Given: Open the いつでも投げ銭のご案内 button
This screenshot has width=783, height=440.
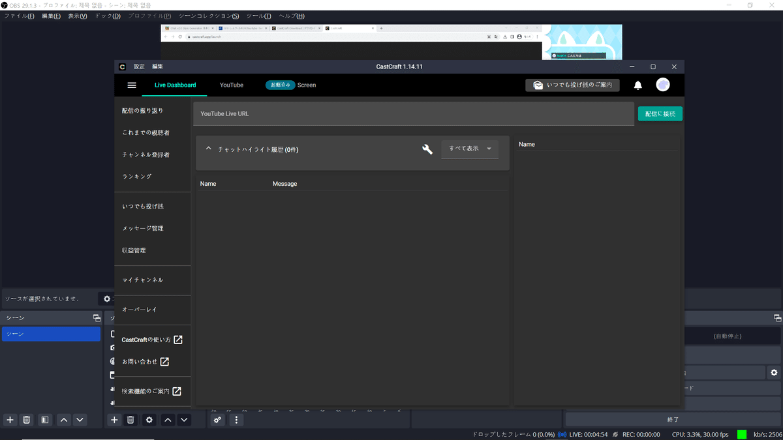Looking at the screenshot, I should pyautogui.click(x=572, y=85).
